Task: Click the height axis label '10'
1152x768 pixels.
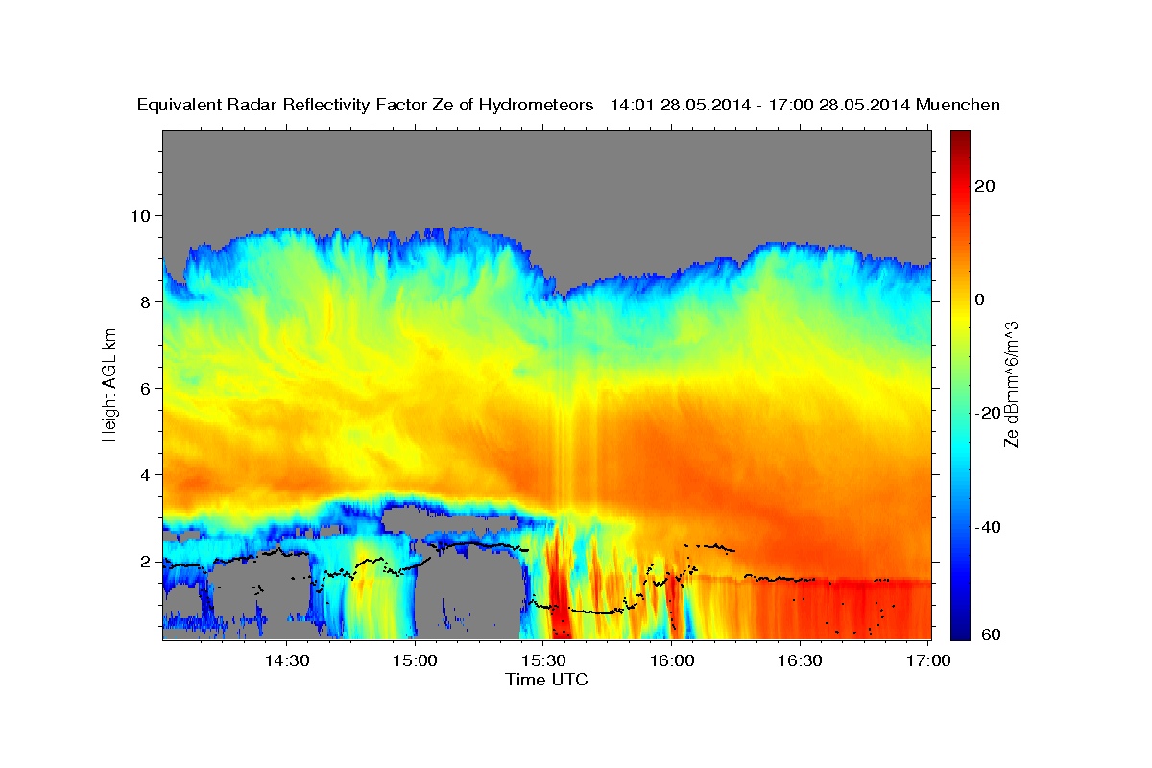Action: coord(143,215)
